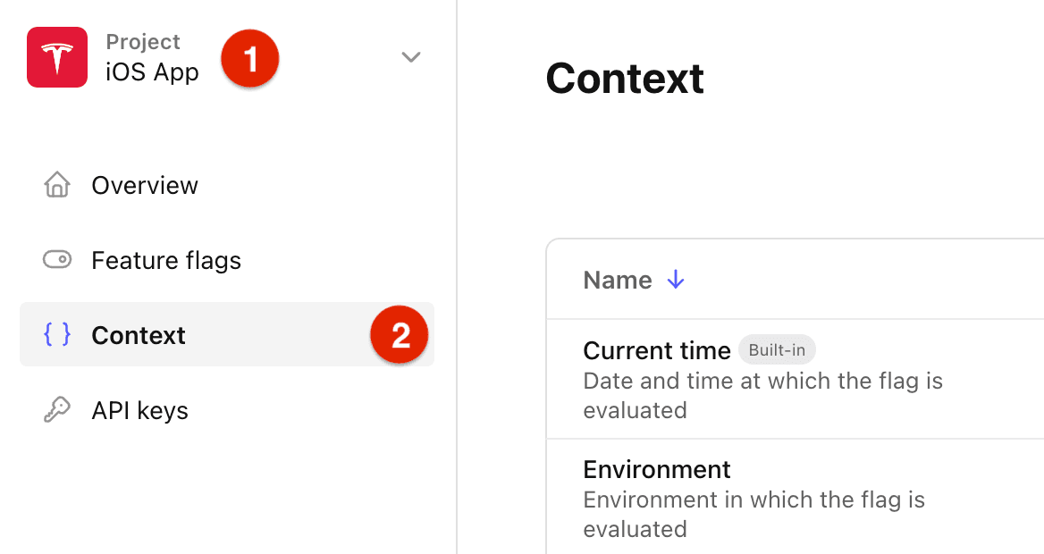The image size is (1044, 554).
Task: Open the Overview page
Action: (x=145, y=185)
